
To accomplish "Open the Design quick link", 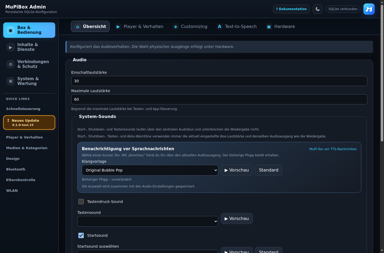I will point(29,159).
